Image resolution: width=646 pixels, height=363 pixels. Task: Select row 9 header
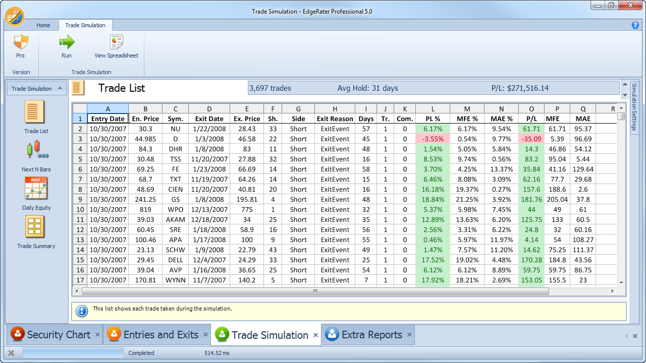(x=80, y=199)
